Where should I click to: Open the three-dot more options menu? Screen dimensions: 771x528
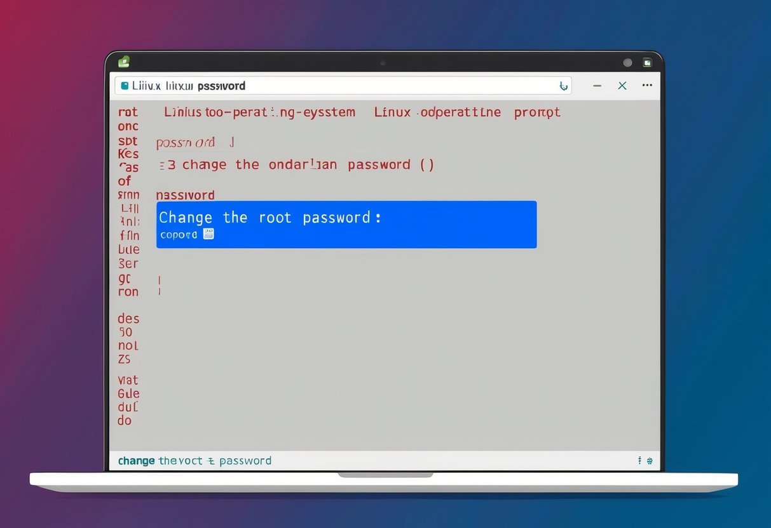[647, 85]
